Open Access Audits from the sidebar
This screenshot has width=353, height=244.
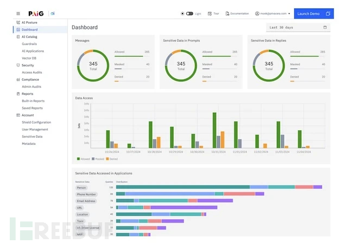click(31, 72)
